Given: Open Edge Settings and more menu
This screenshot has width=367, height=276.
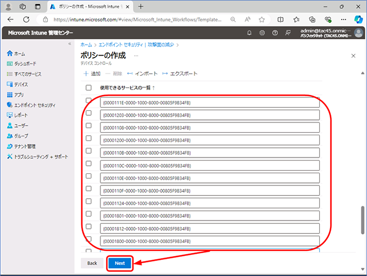Looking at the screenshot, I should [x=343, y=20].
